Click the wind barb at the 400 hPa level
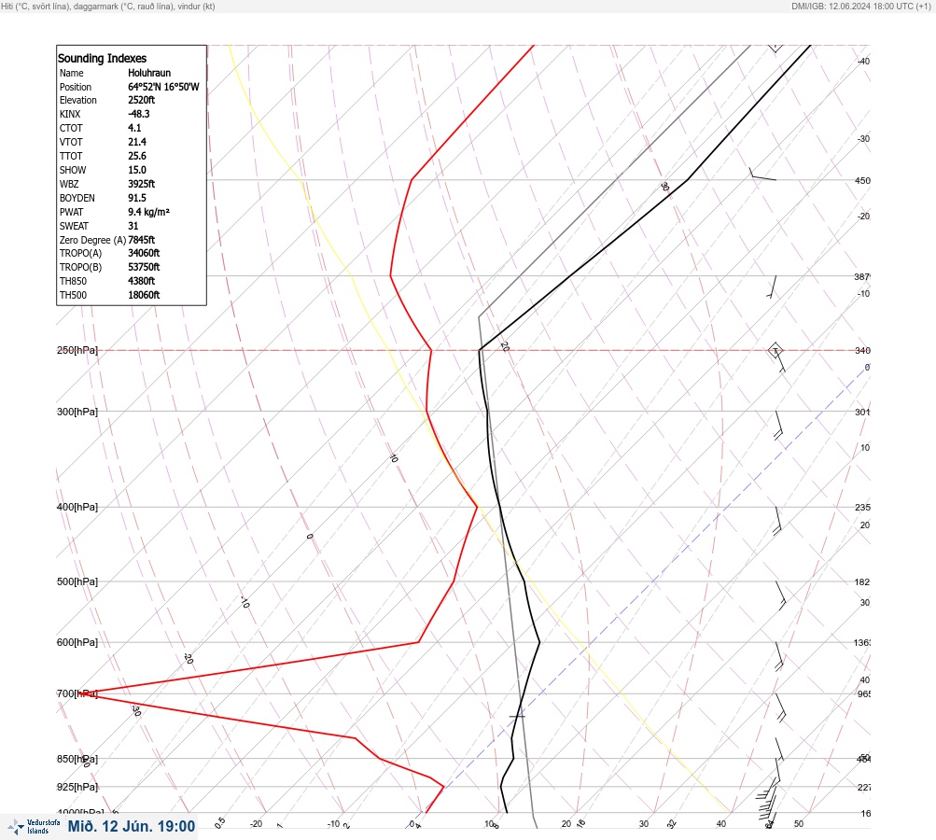 777,521
